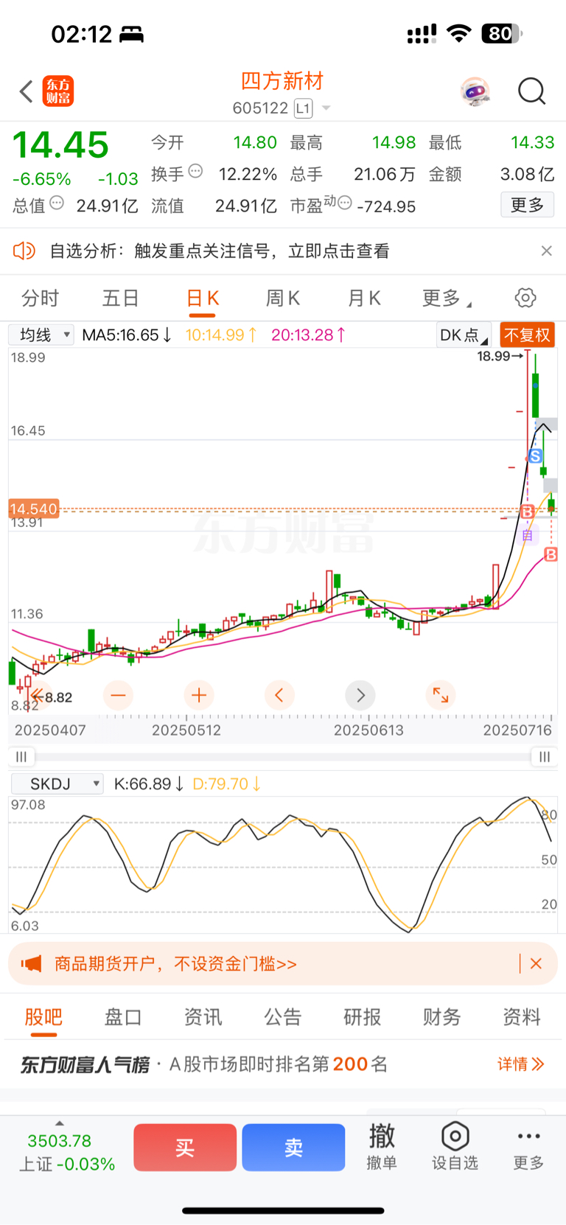Open the 研报 tab
The image size is (566, 1225).
pyautogui.click(x=362, y=1017)
